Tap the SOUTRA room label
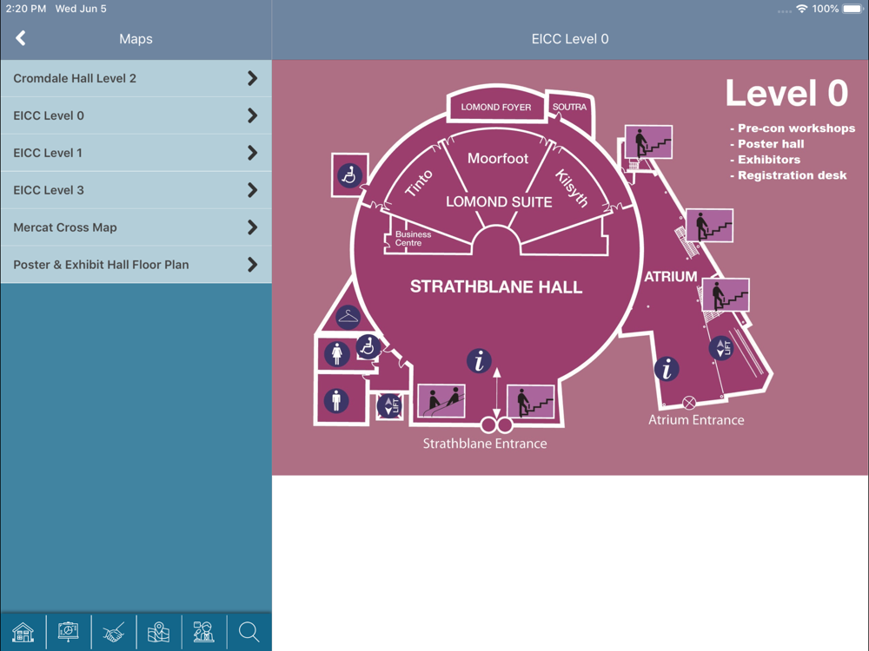 tap(569, 107)
